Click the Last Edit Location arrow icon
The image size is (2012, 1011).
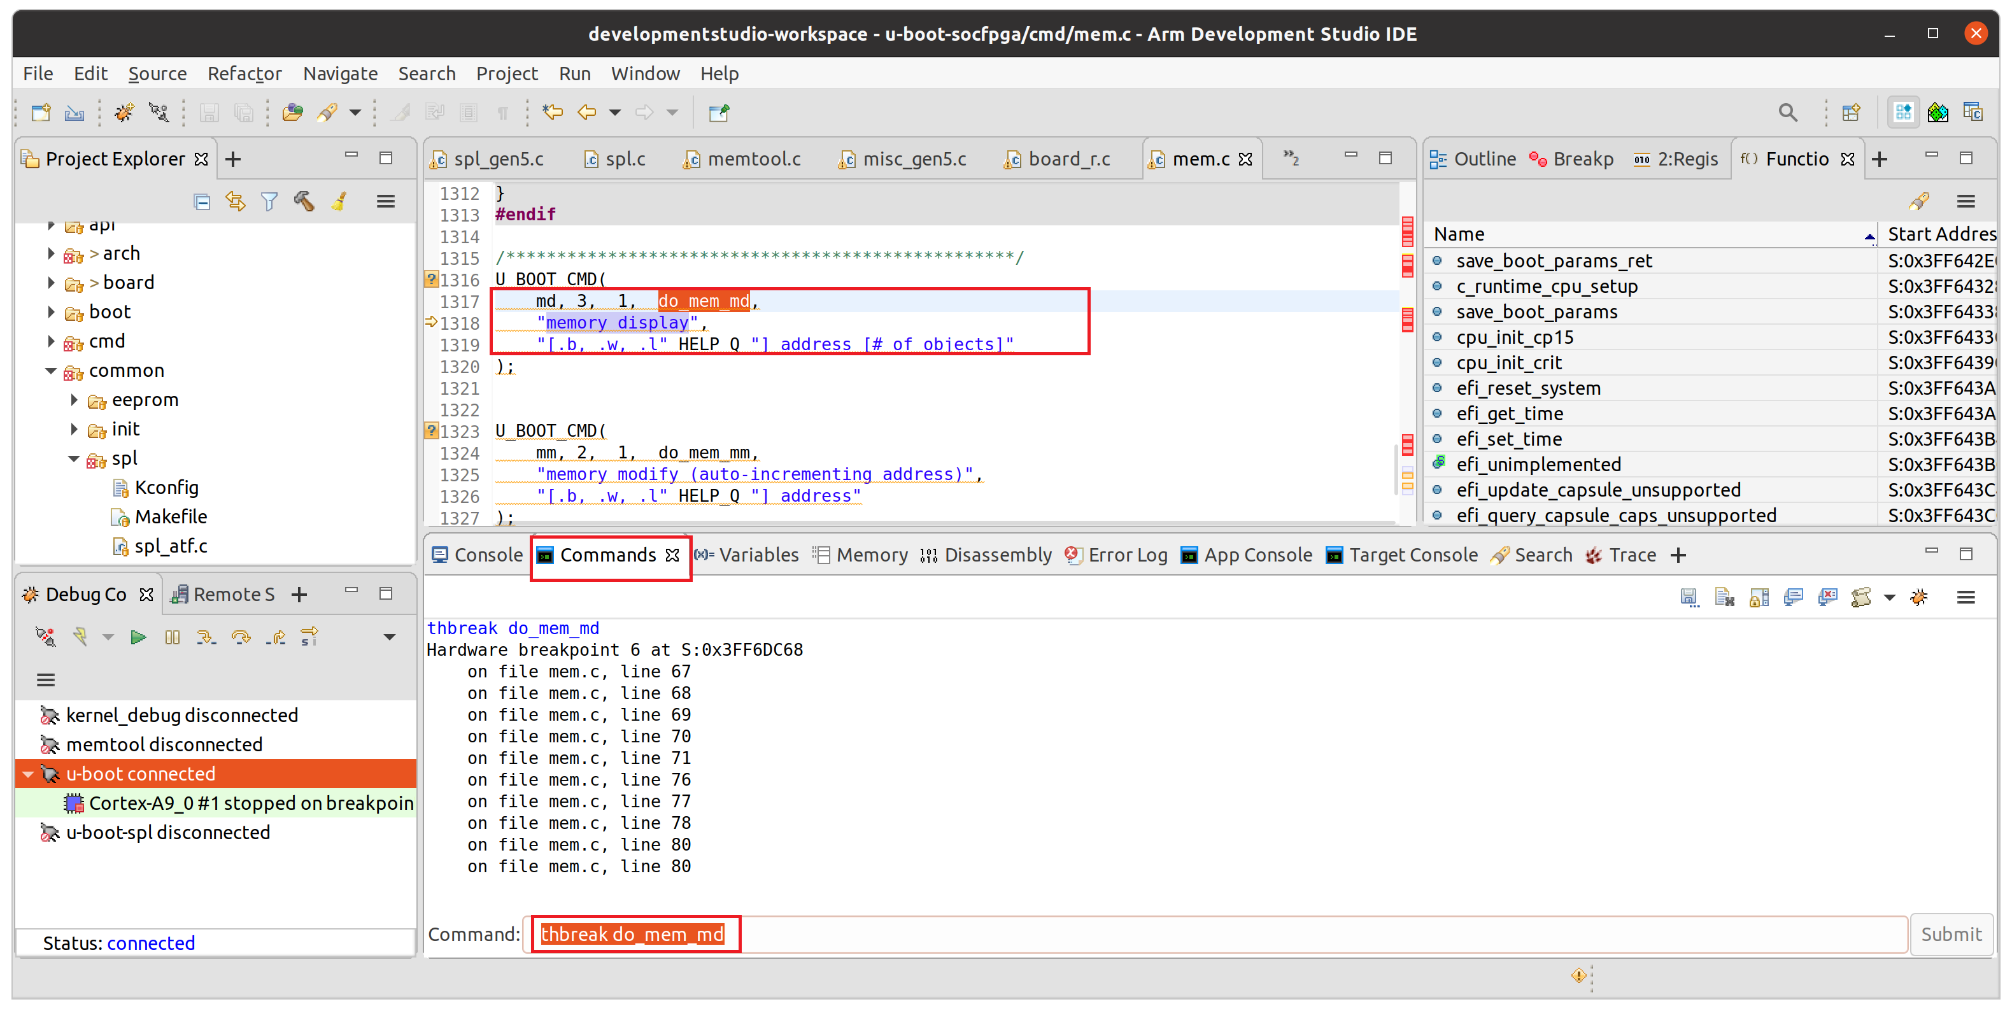pos(552,113)
